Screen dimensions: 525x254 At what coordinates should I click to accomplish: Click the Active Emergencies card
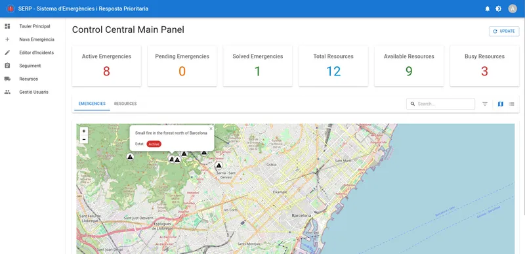pos(106,66)
